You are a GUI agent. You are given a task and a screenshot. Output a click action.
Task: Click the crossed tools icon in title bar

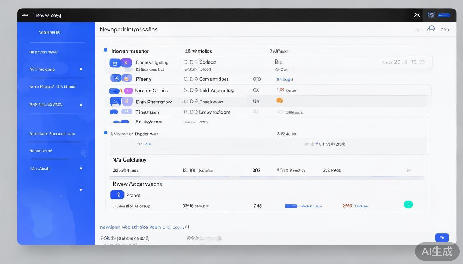tap(417, 15)
